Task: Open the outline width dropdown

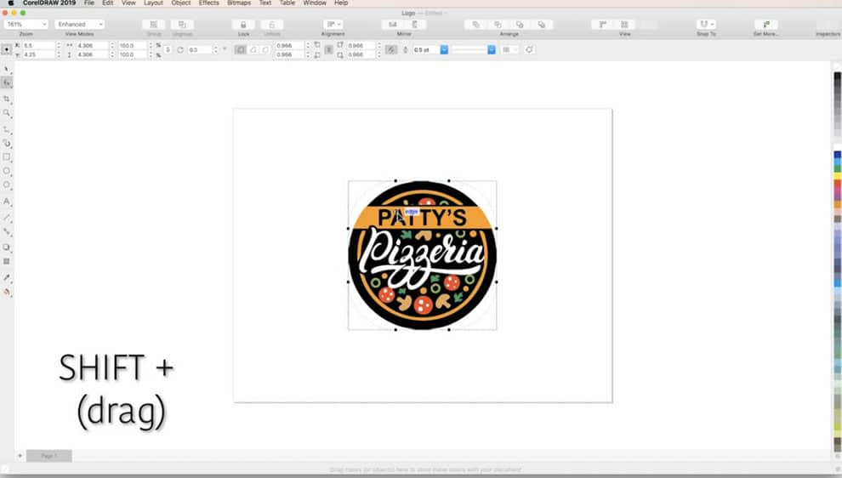Action: [444, 49]
